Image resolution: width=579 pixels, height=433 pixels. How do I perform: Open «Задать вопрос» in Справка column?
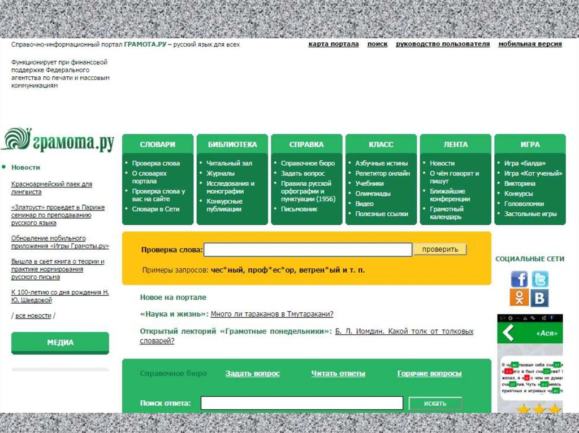(x=303, y=173)
